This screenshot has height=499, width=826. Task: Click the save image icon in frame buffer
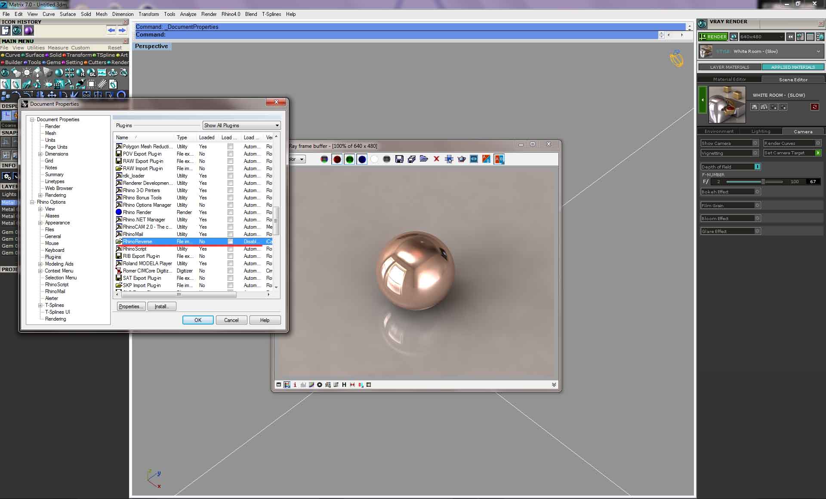coord(399,159)
